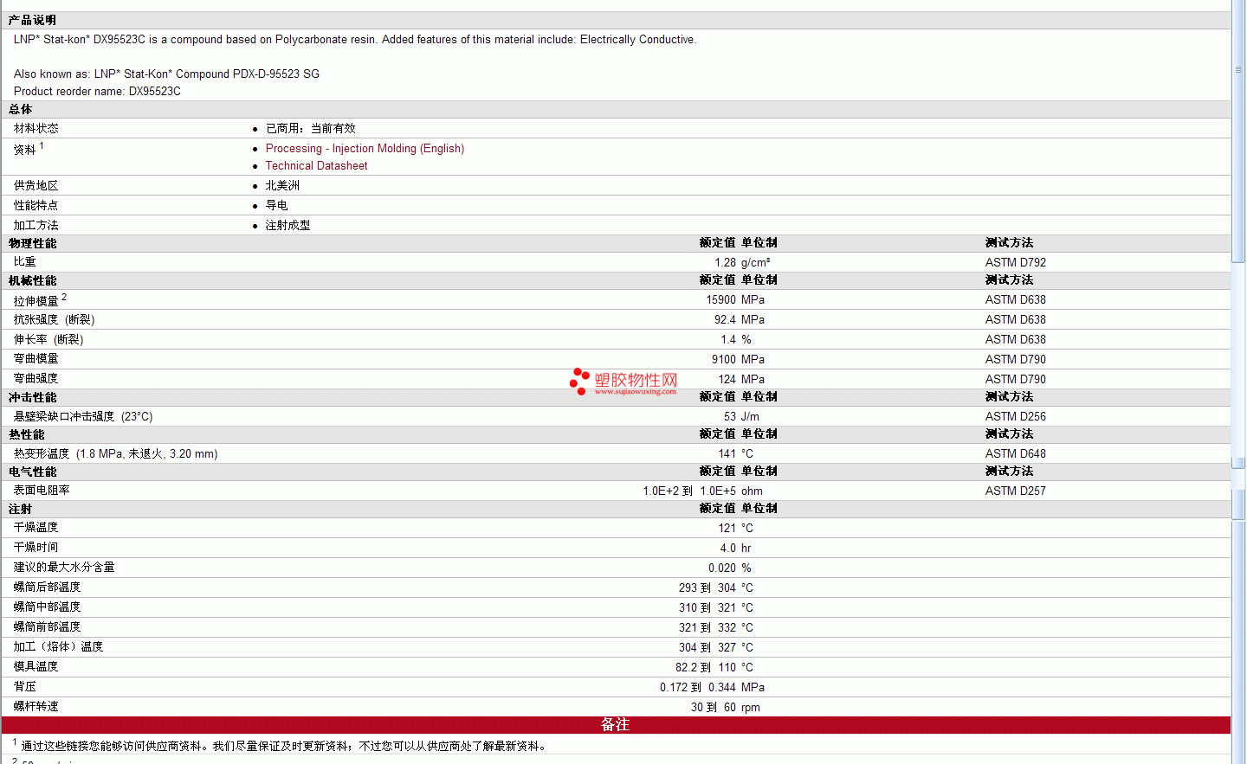Click the 螺杆转速 row label
The height and width of the screenshot is (764, 1247).
tap(36, 707)
